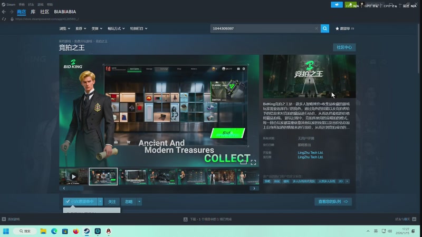Select the highlighted second screenshot thumbnail
This screenshot has width=422, height=237.
[x=103, y=176]
